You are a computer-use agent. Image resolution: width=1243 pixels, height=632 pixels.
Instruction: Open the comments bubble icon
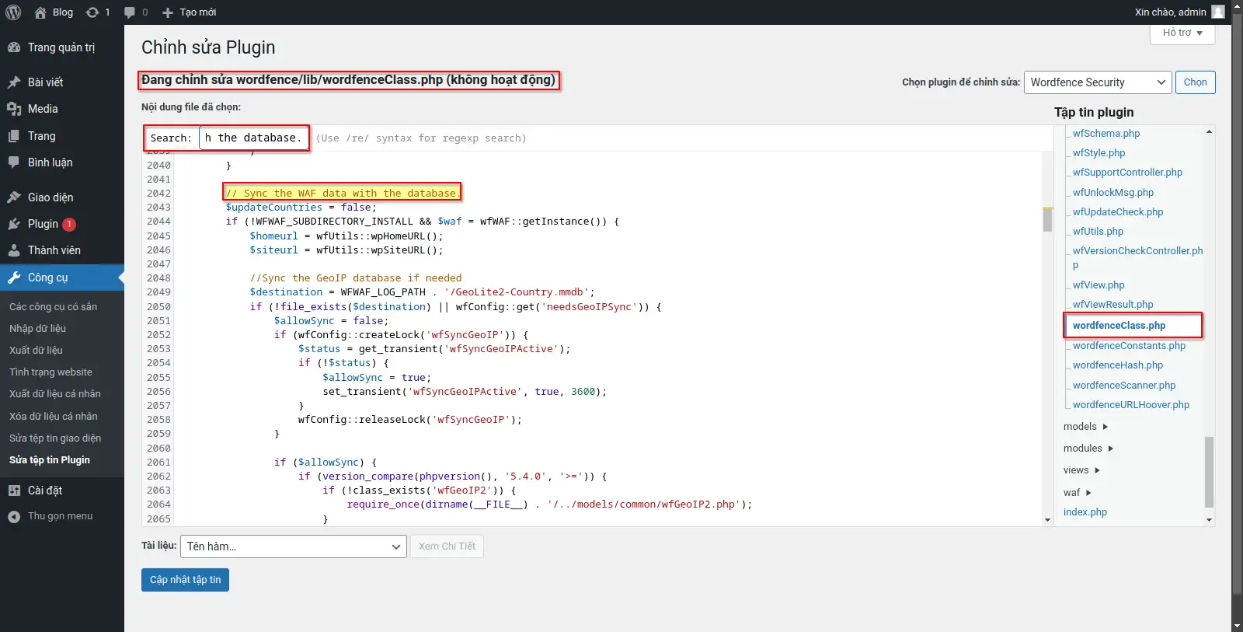point(130,12)
